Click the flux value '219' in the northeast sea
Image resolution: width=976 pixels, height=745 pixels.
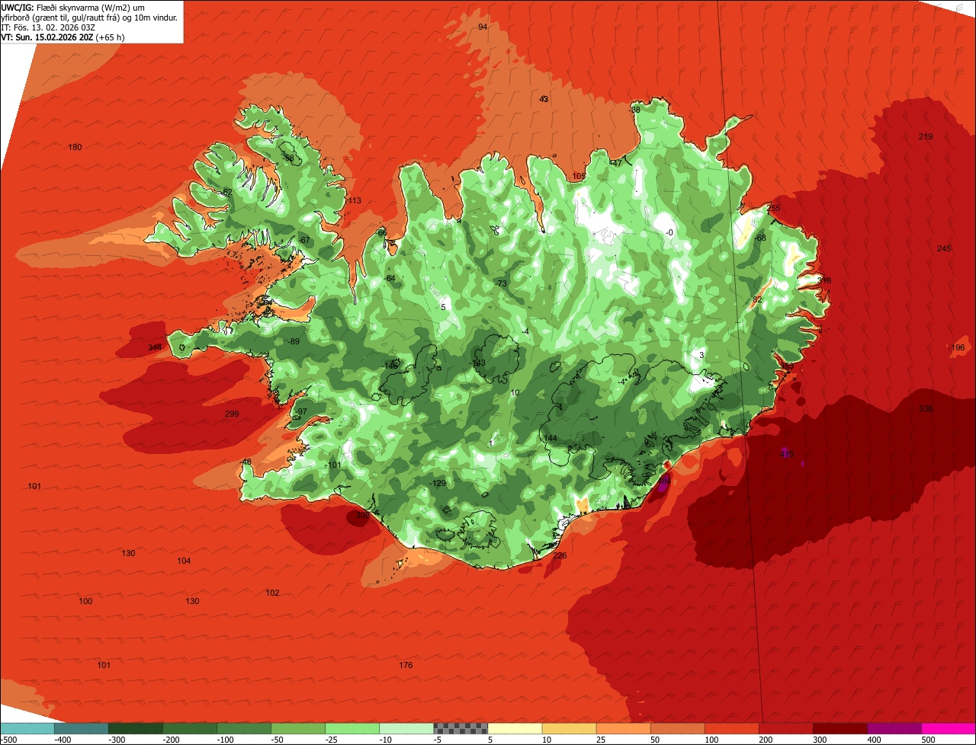926,136
